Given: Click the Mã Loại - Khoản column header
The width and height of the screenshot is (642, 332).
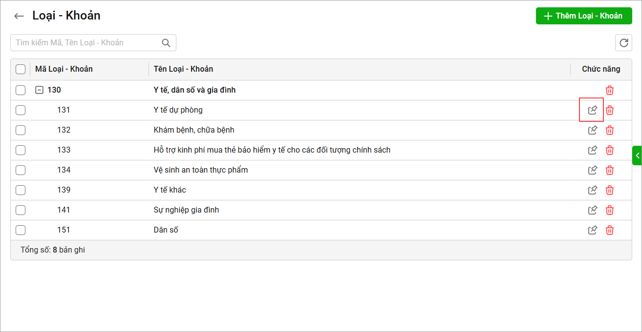Looking at the screenshot, I should click(64, 69).
